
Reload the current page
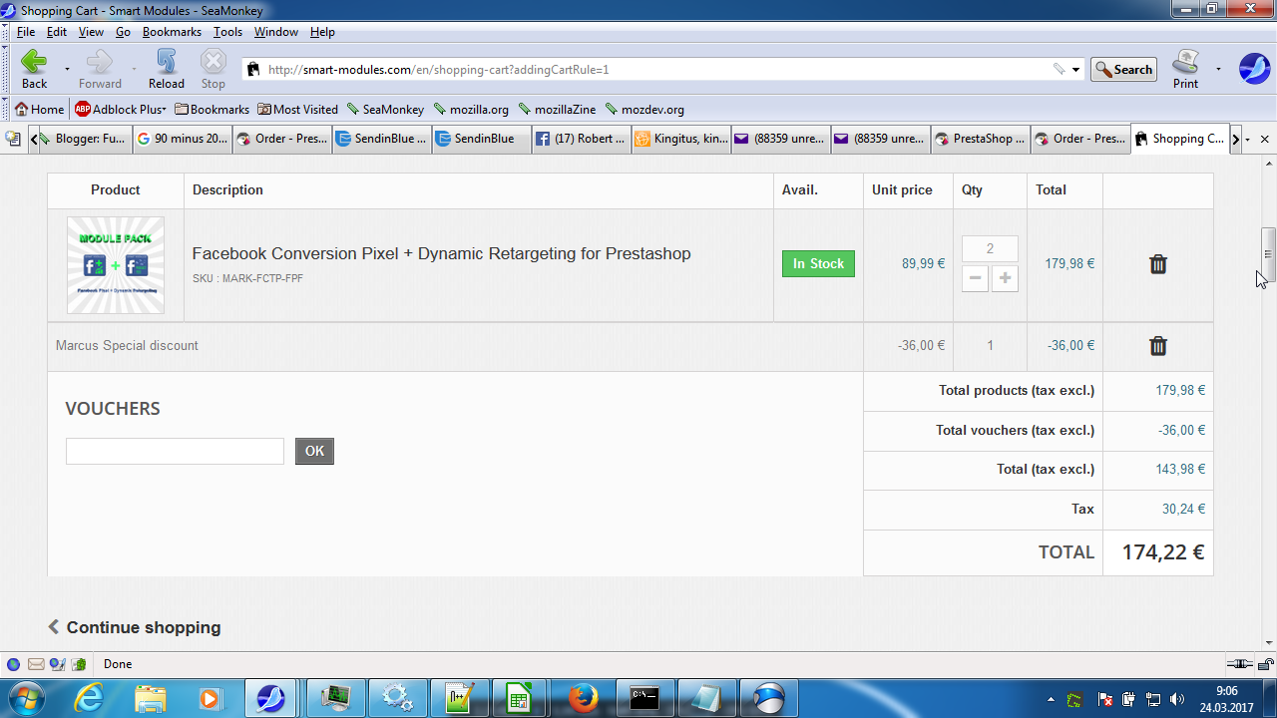click(x=167, y=69)
